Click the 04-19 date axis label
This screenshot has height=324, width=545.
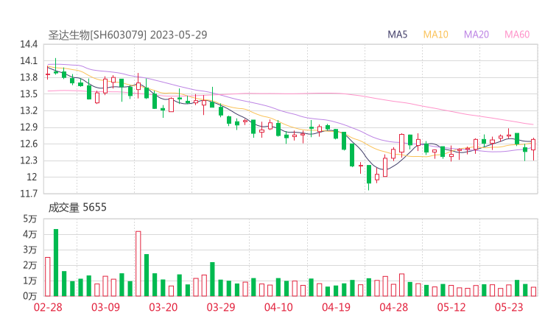pyautogui.click(x=336, y=307)
